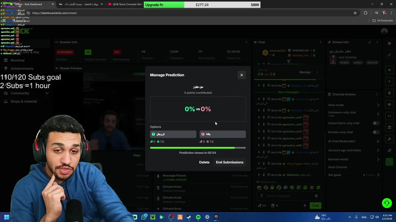Click the lightning bolt icon in right rail
The height and width of the screenshot is (222, 396).
[x=390, y=81]
